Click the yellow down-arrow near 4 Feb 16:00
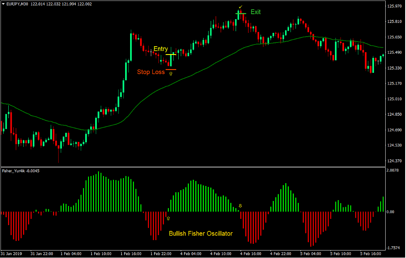 coord(240,205)
